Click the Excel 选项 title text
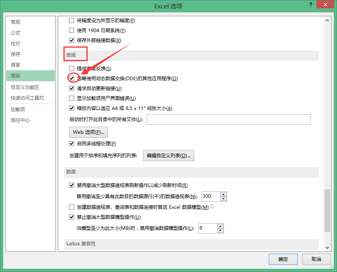 (x=168, y=6)
